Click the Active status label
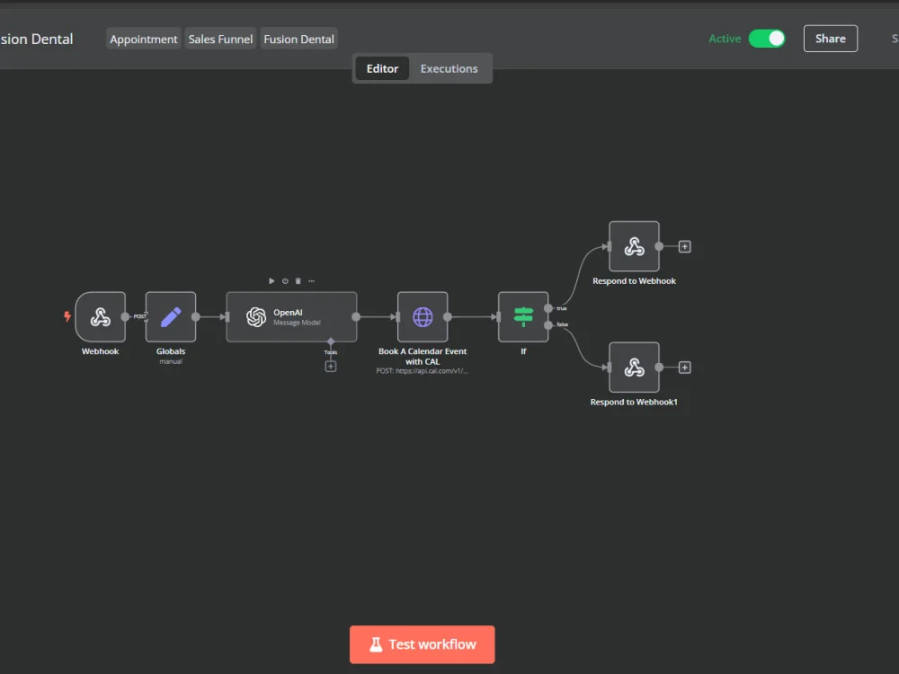Viewport: 899px width, 674px height. [725, 39]
